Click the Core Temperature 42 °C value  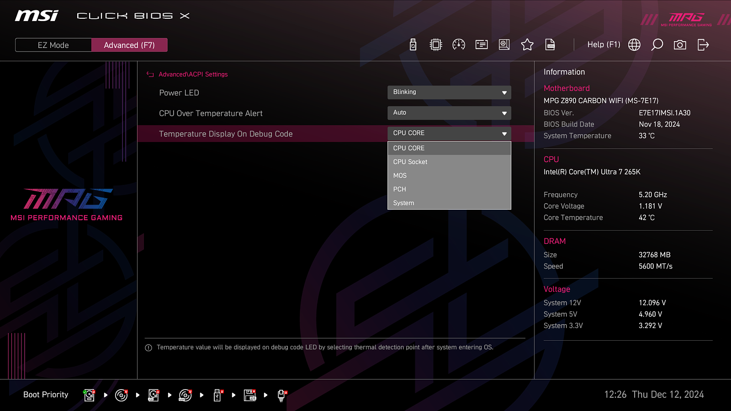click(646, 217)
